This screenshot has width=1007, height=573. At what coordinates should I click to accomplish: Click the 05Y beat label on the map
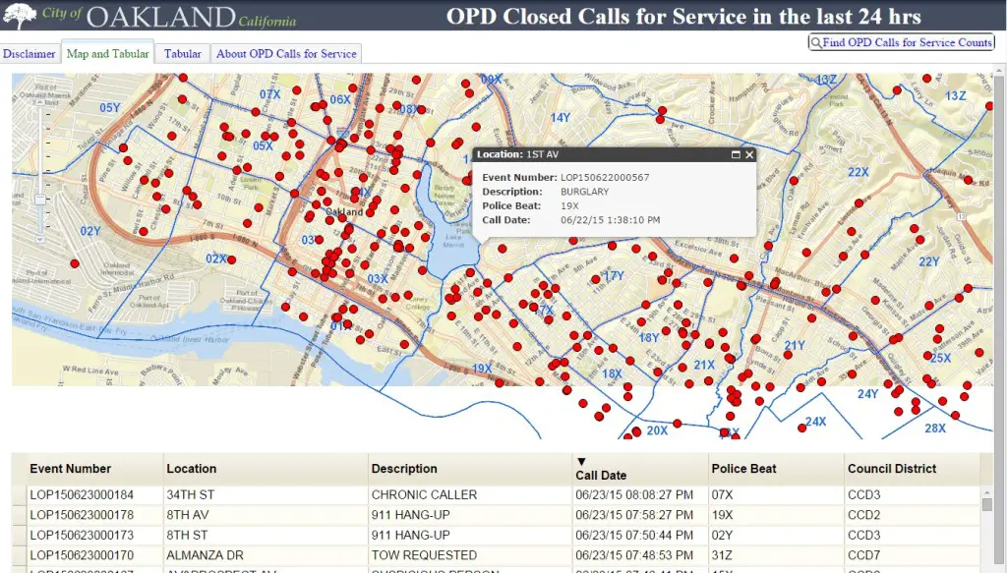coord(110,108)
